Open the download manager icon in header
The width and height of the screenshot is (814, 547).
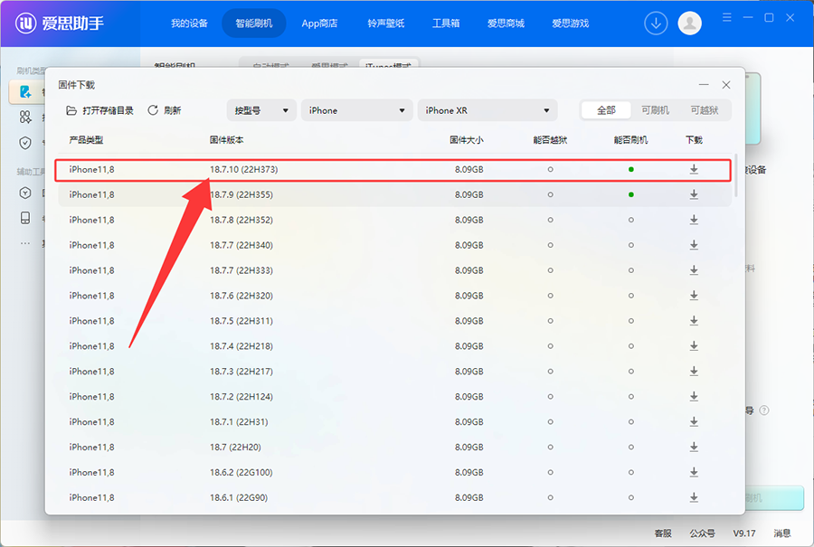click(x=656, y=24)
